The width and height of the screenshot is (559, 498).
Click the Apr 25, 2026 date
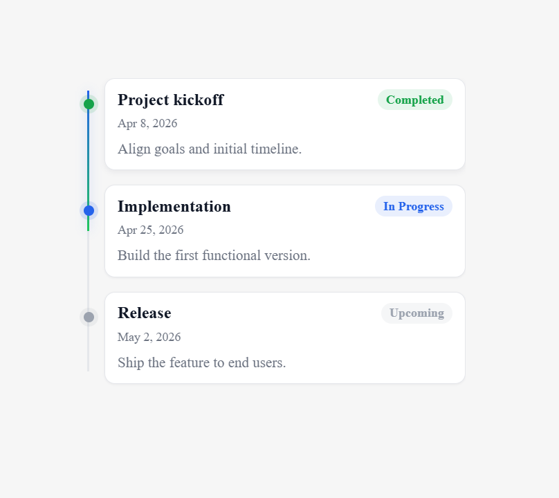pyautogui.click(x=150, y=230)
